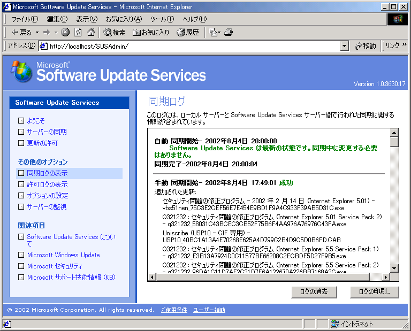
Task: Click the bullet icon beside ようこそ
Action: [x=21, y=121]
